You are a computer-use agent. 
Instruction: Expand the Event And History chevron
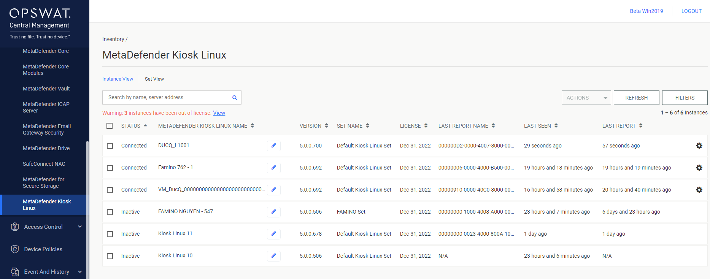(x=80, y=271)
